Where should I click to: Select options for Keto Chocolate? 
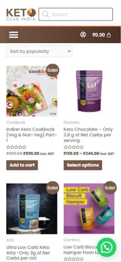click(x=83, y=165)
